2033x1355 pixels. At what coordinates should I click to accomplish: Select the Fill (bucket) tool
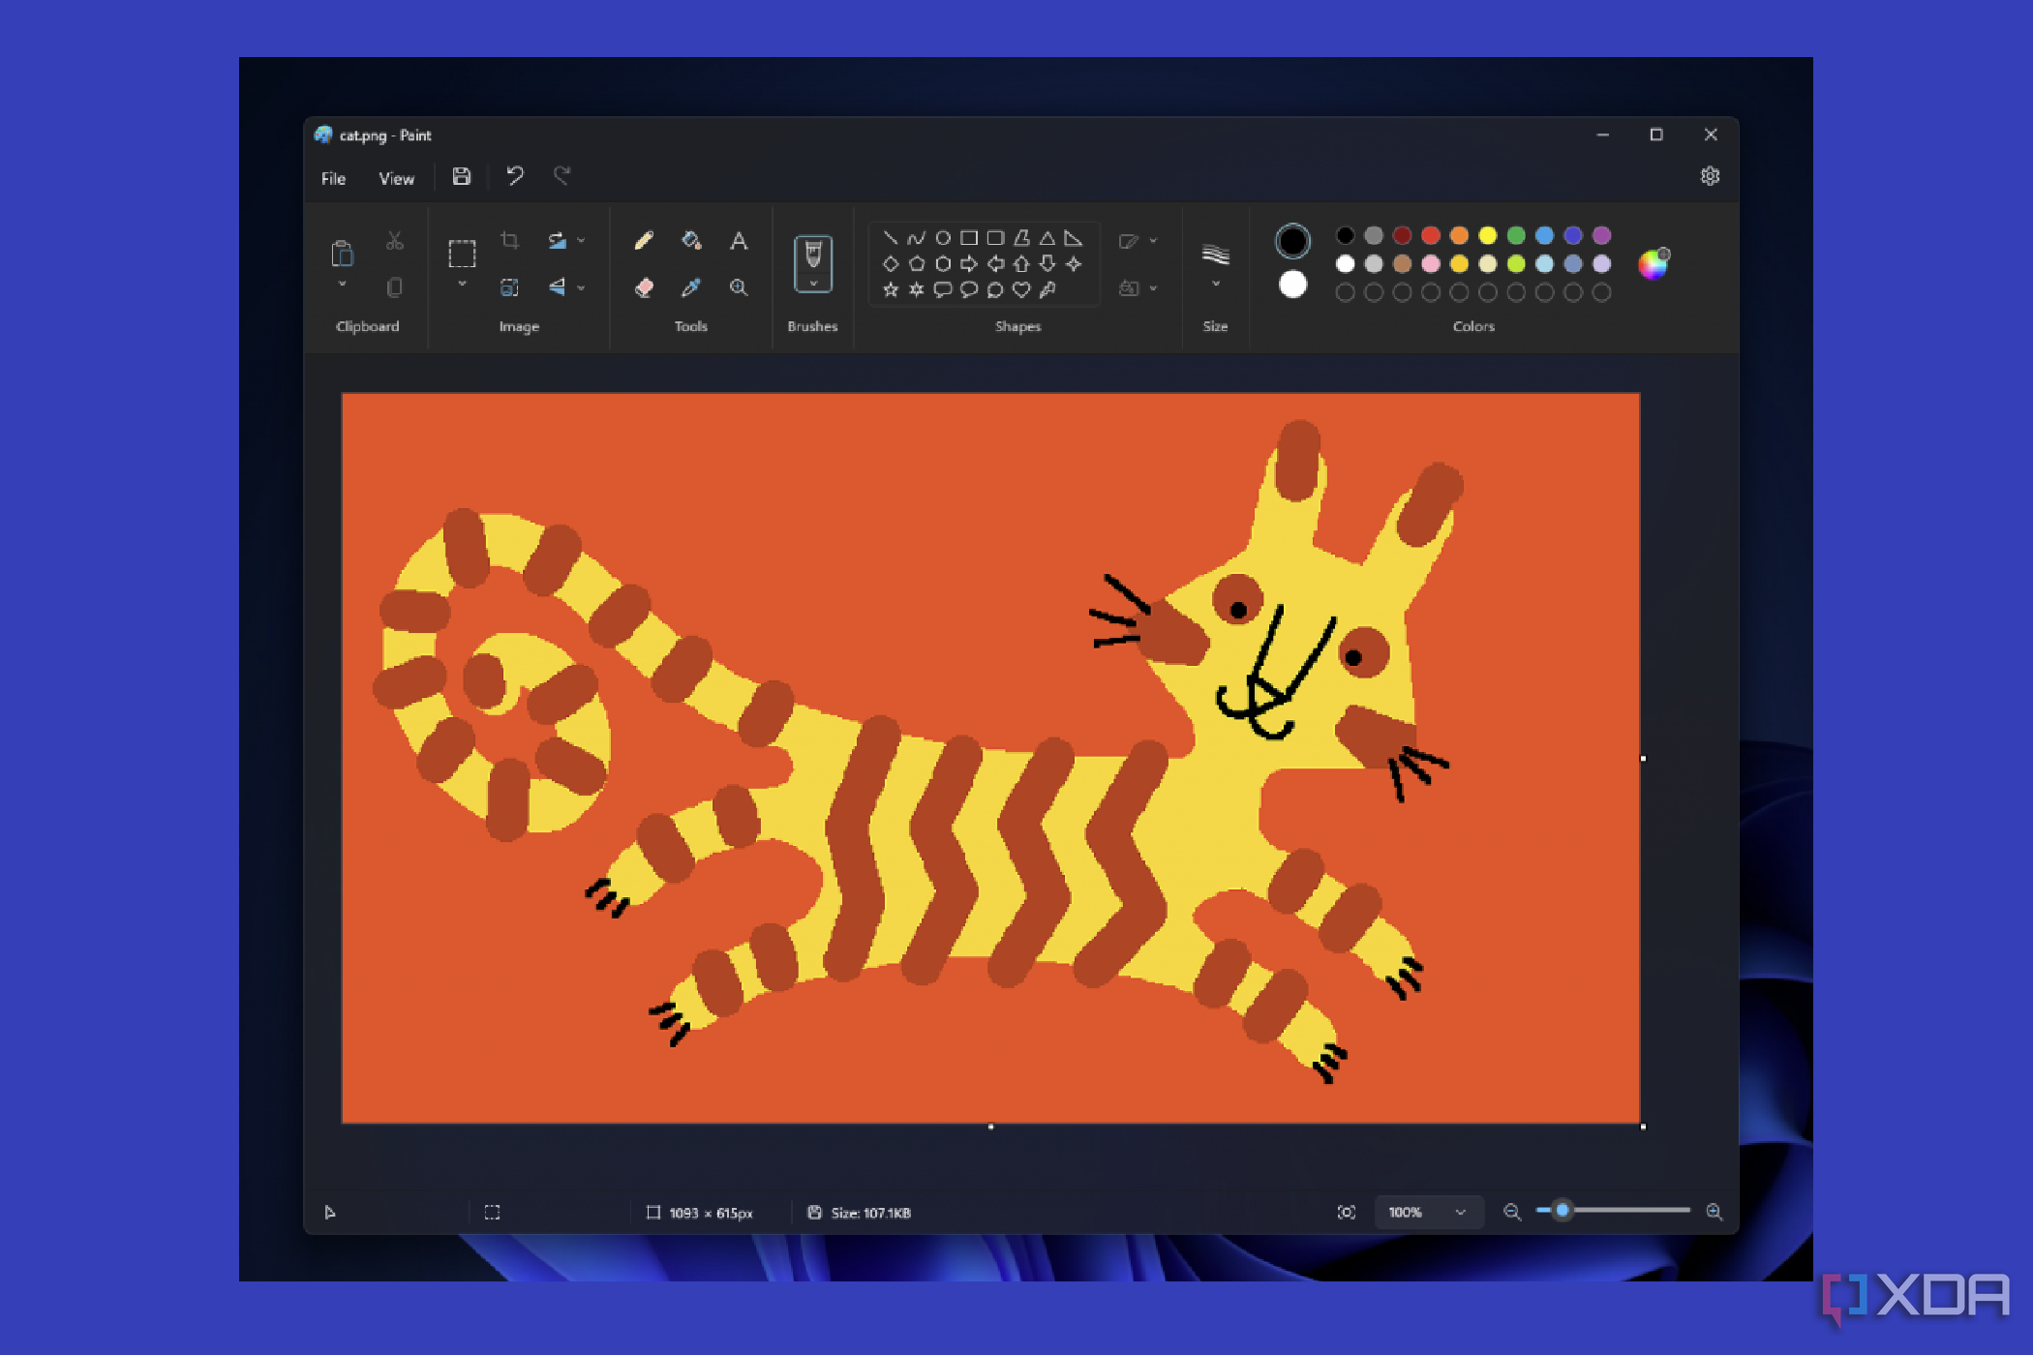point(691,240)
